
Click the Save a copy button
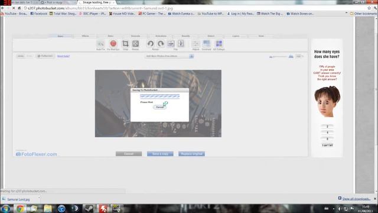[160, 154]
